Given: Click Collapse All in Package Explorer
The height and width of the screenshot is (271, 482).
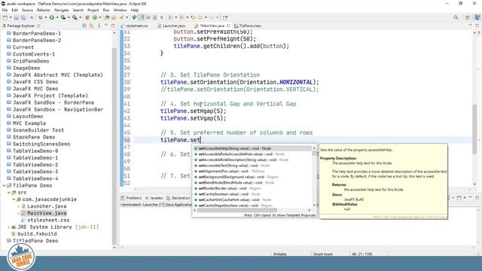Looking at the screenshot, I should [x=84, y=26].
